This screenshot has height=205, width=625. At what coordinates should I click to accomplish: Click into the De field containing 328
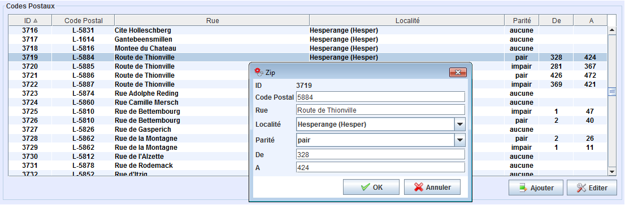pyautogui.click(x=381, y=154)
